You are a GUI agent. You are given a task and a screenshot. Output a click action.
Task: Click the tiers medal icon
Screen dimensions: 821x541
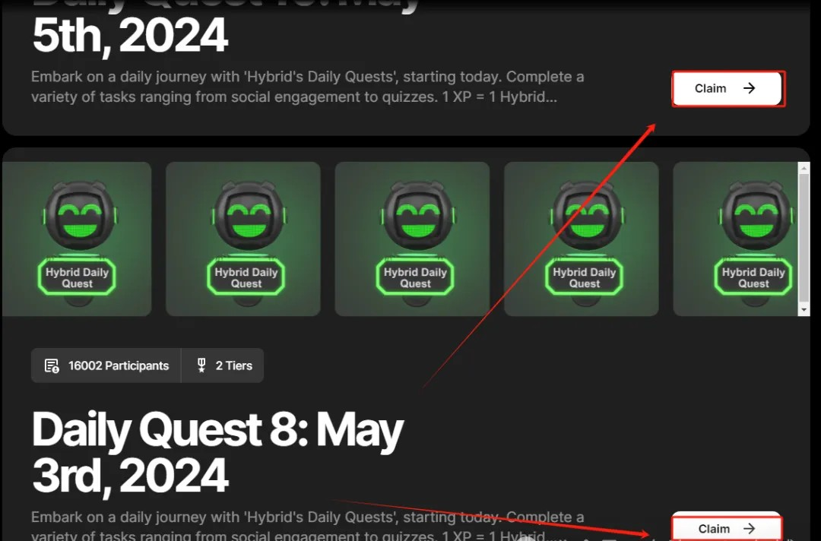(x=201, y=365)
